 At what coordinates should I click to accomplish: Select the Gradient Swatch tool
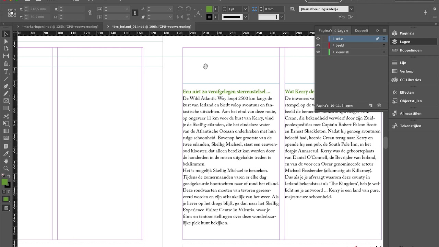pos(6,131)
